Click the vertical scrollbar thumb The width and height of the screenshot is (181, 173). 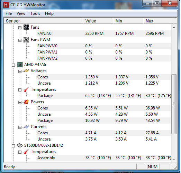click(174, 104)
